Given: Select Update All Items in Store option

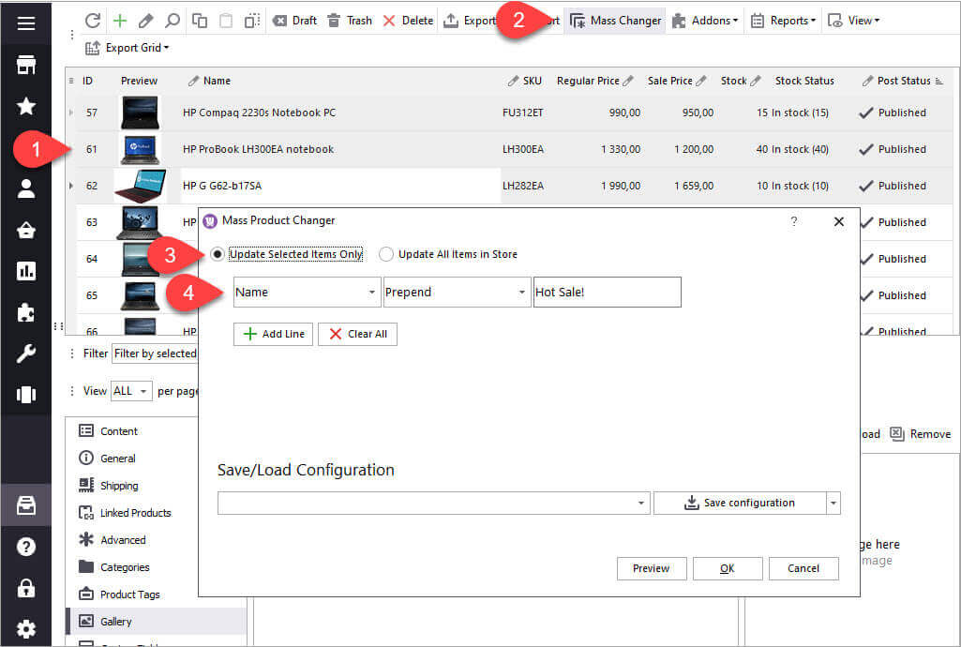Looking at the screenshot, I should point(386,254).
